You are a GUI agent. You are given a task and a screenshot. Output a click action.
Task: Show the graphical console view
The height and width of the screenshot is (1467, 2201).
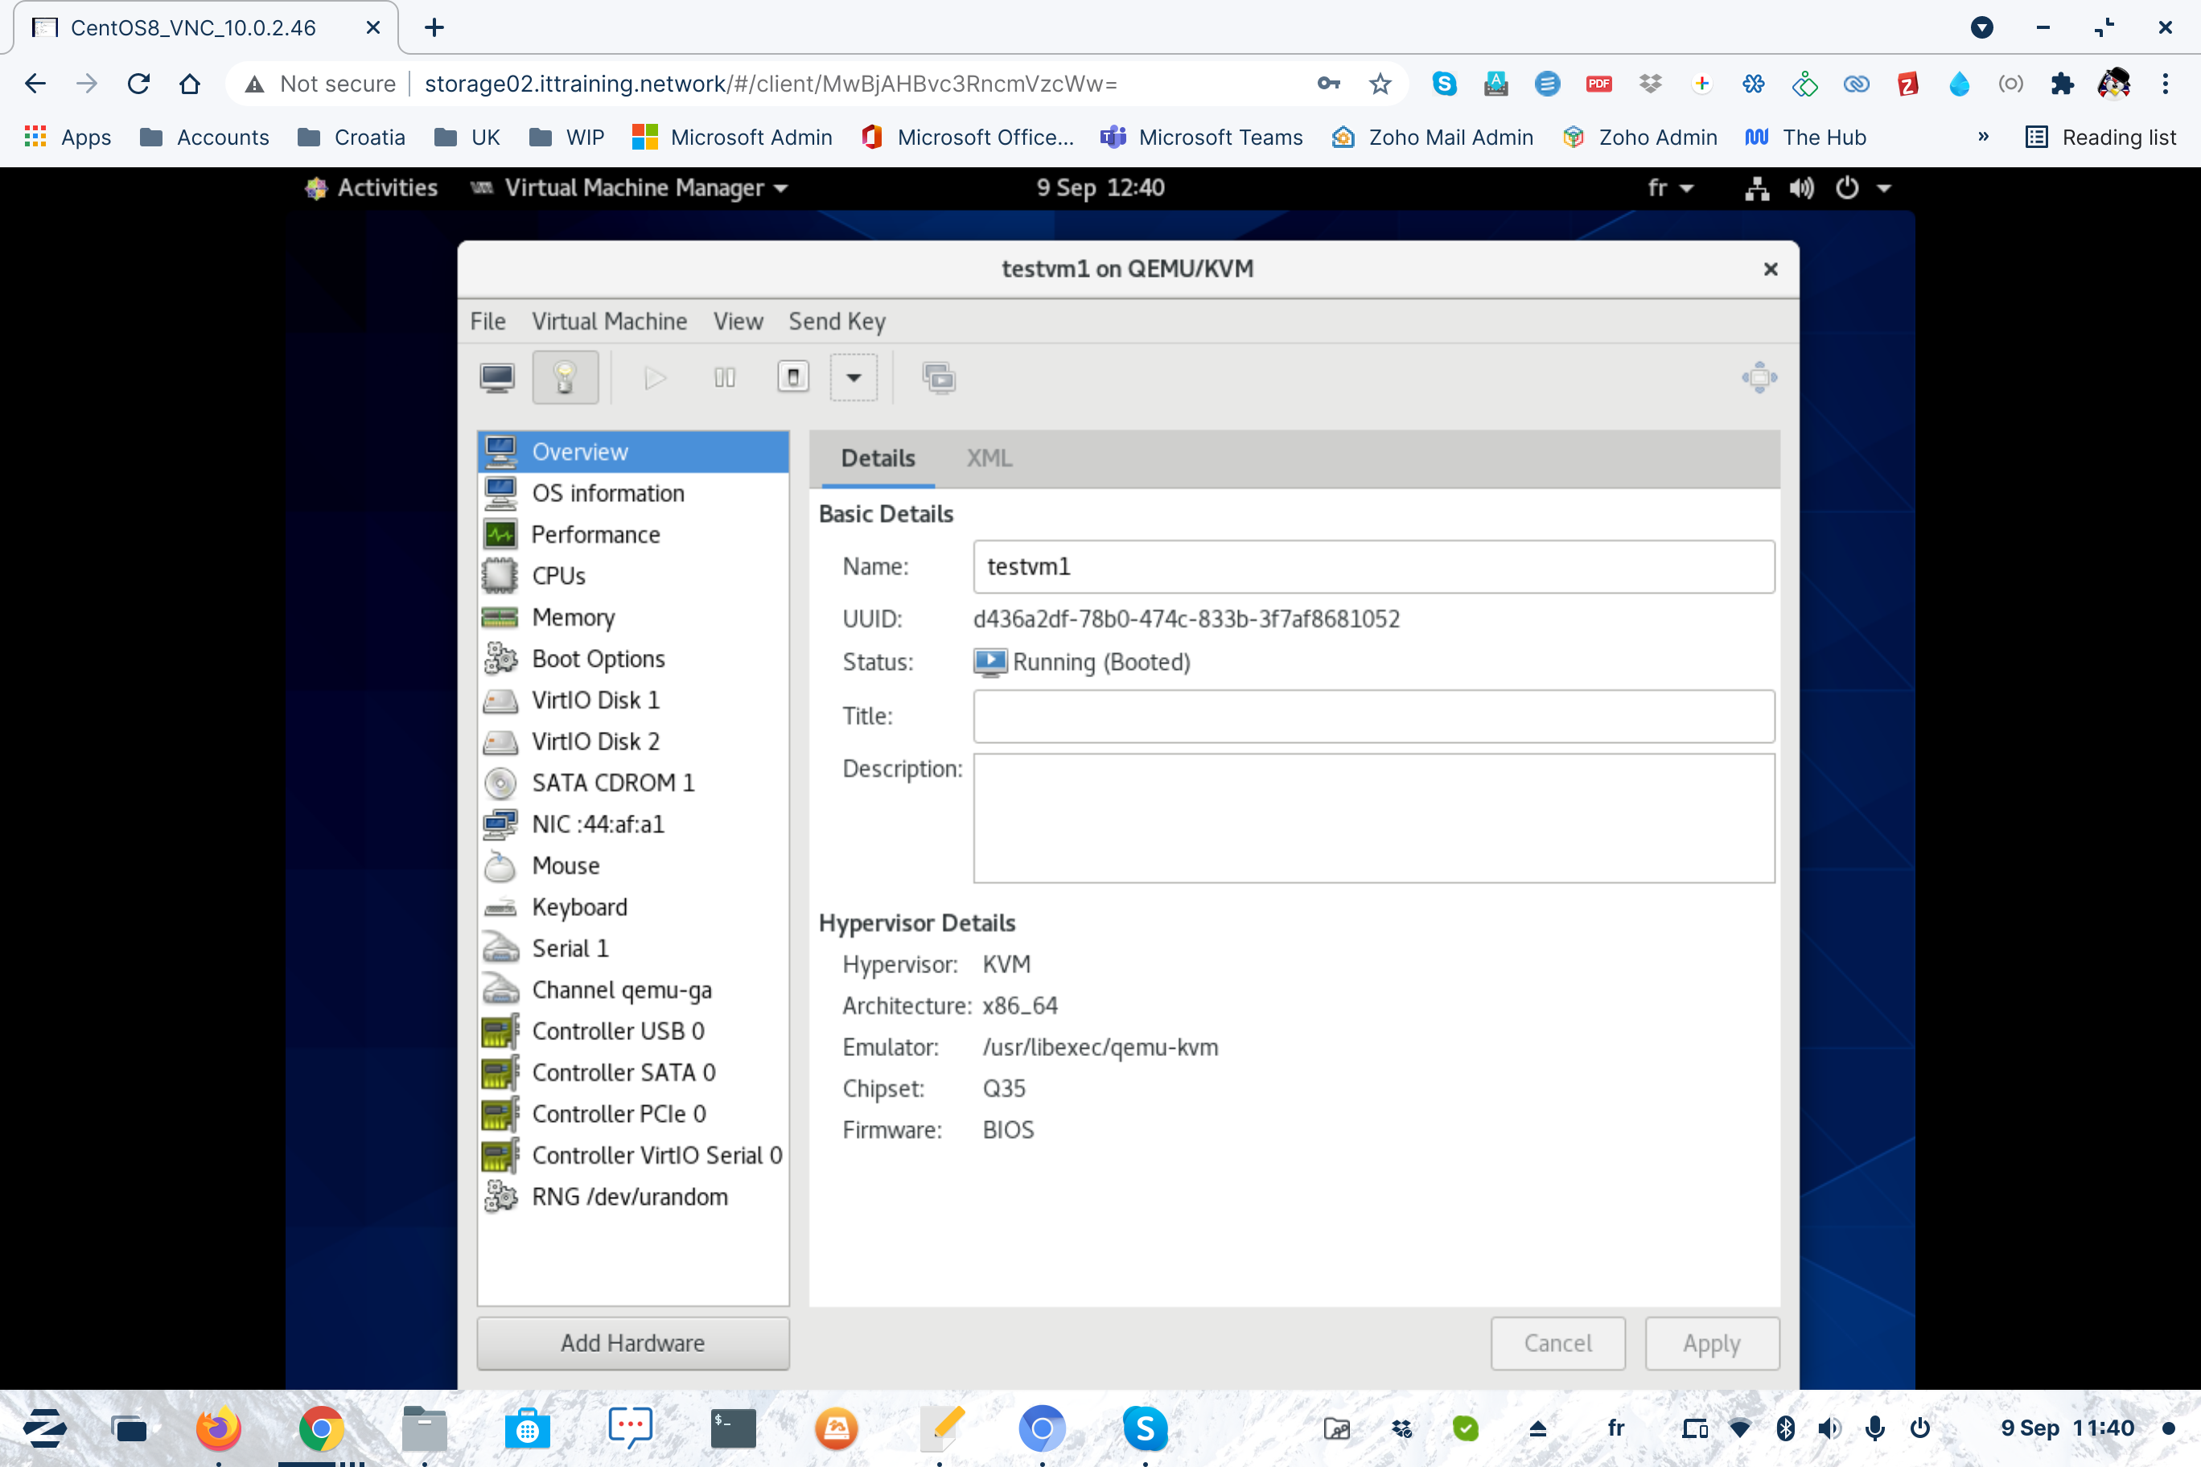497,378
